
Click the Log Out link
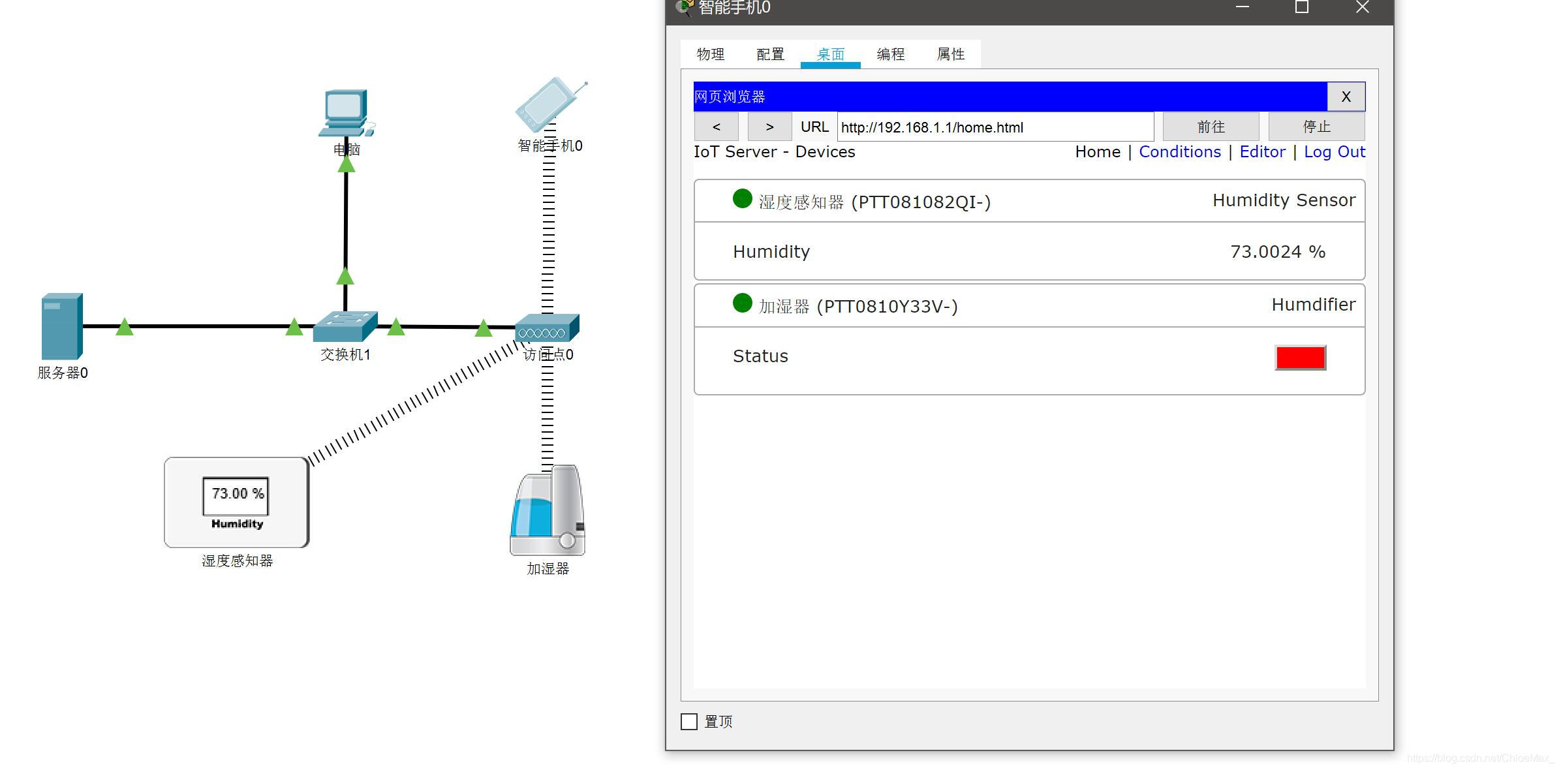point(1334,152)
